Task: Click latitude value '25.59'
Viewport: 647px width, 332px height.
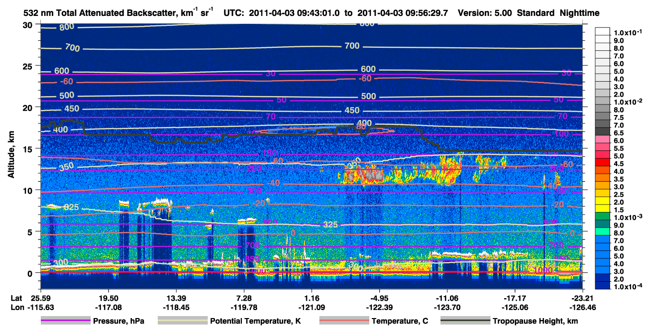Action: (x=40, y=298)
